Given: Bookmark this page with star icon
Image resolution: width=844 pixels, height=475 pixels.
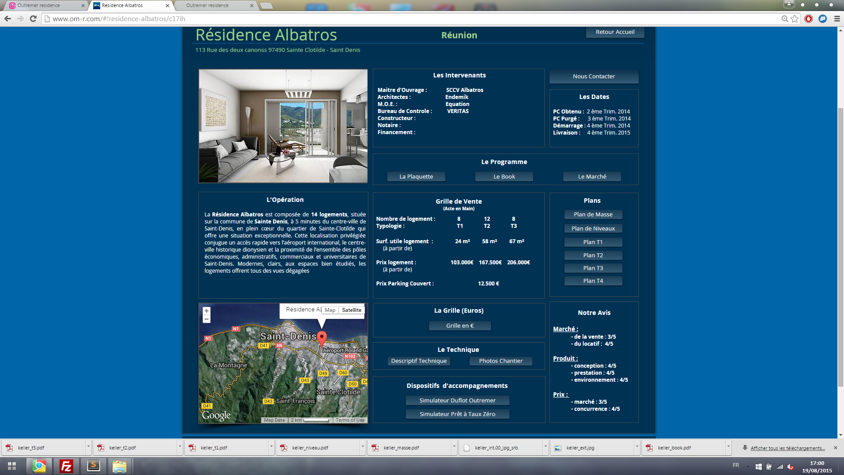Looking at the screenshot, I should (794, 18).
